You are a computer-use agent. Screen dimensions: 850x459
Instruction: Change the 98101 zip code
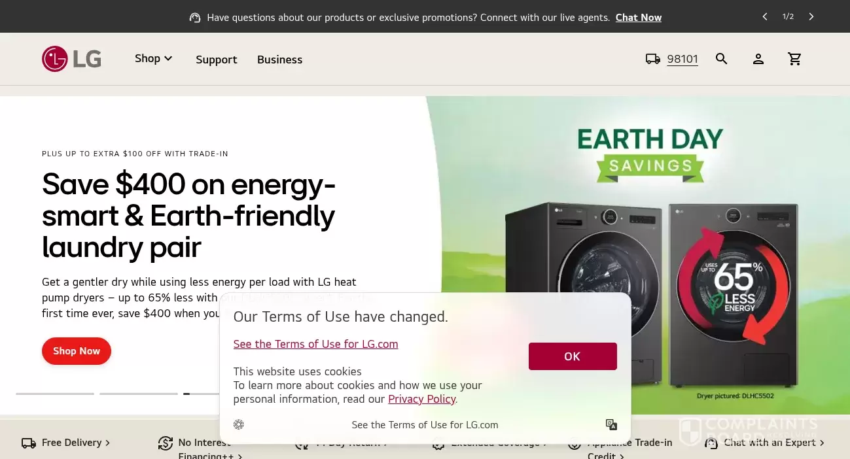682,59
